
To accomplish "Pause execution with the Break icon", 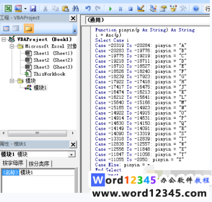I will click(x=120, y=9).
